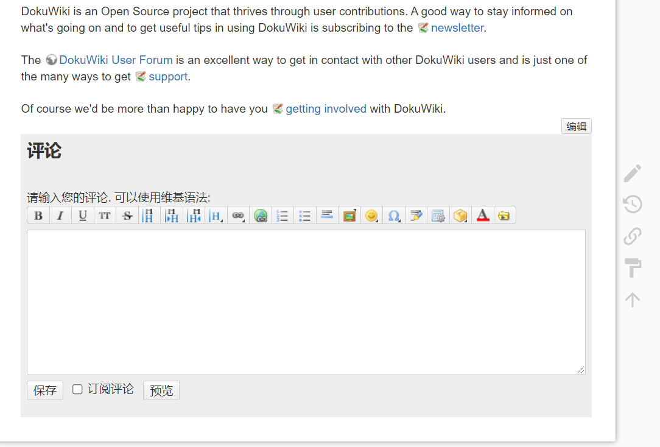
Task: Insert higher level headline
Action: (194, 216)
